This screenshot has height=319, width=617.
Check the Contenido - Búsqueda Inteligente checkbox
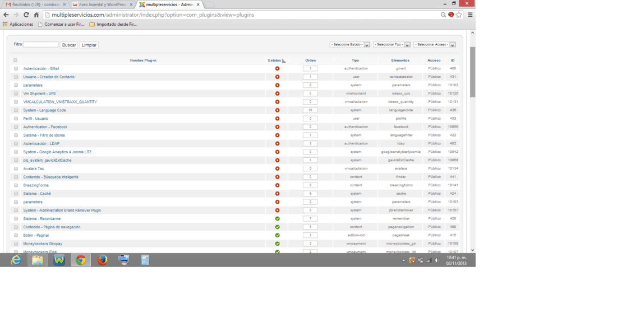click(x=16, y=177)
